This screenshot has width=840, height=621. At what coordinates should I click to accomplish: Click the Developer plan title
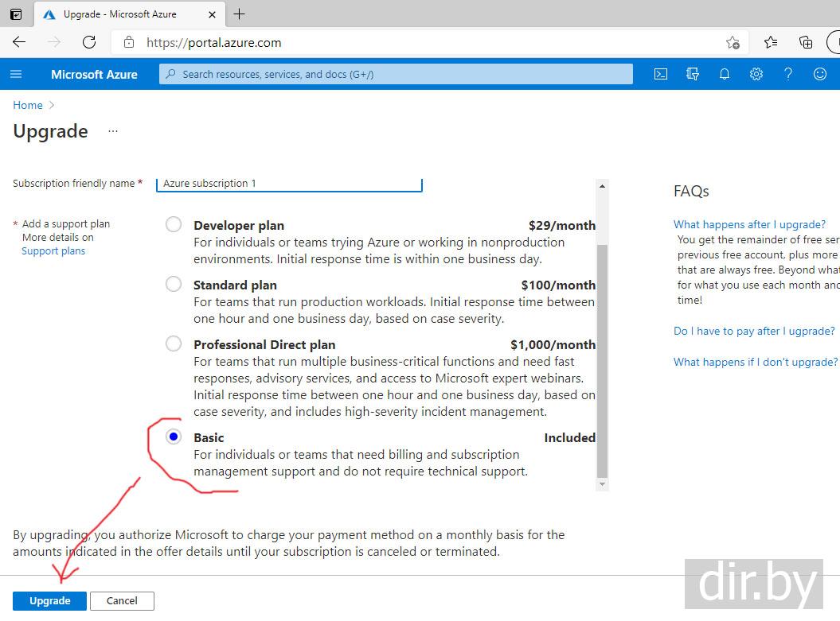[x=239, y=225]
